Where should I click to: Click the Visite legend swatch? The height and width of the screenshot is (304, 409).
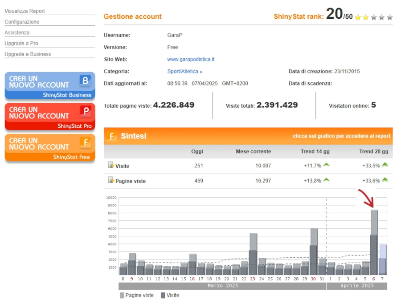click(x=163, y=296)
